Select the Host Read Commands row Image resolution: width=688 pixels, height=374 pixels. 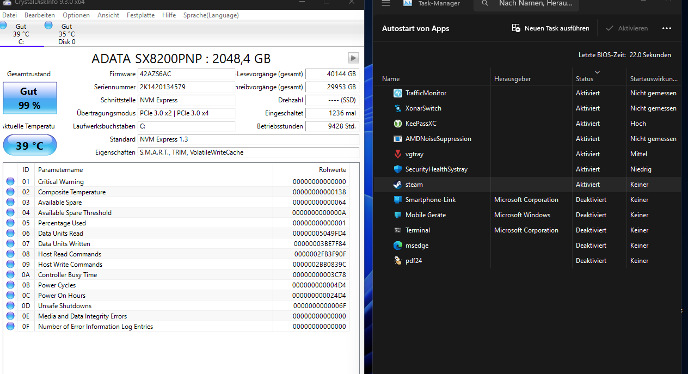click(176, 254)
